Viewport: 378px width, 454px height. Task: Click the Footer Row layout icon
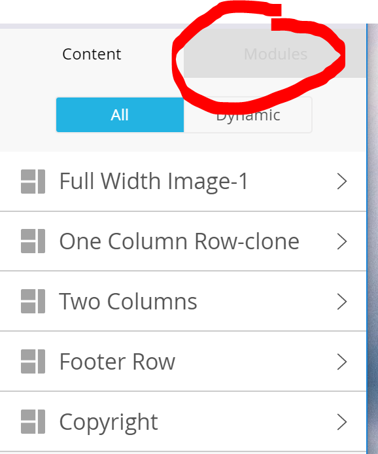point(33,361)
